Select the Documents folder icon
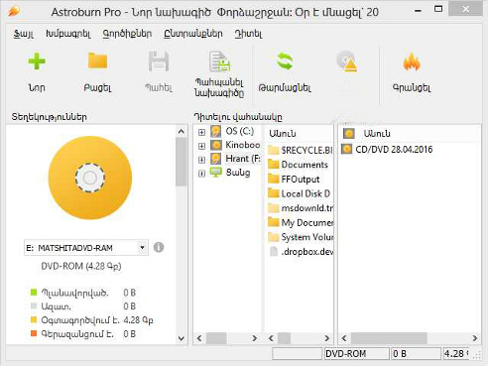The height and width of the screenshot is (366, 488). point(274,165)
